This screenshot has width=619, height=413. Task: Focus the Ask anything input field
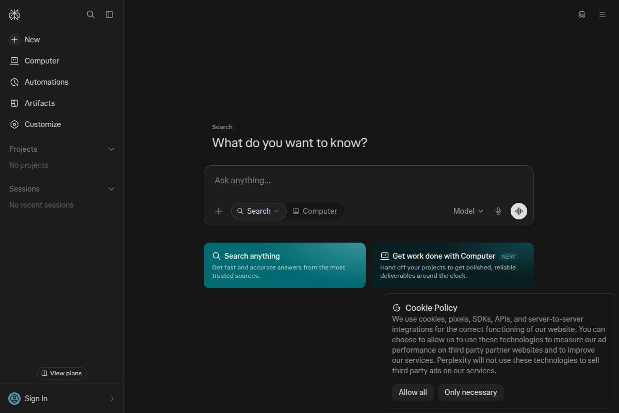click(369, 180)
